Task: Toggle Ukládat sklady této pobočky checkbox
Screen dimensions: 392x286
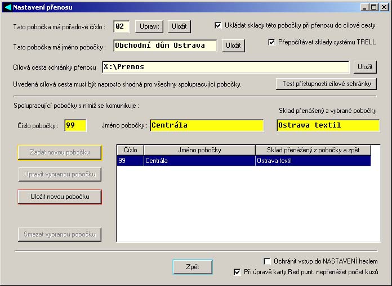Action: pos(218,25)
